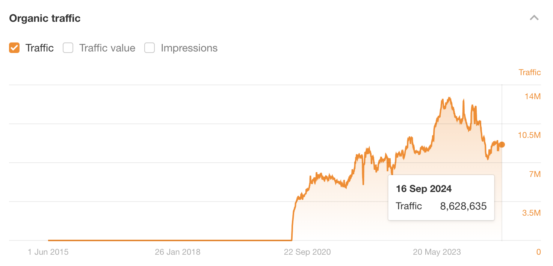Image resolution: width=553 pixels, height=266 pixels.
Task: Click the traffic value 8,628,635 in tooltip
Action: click(464, 206)
